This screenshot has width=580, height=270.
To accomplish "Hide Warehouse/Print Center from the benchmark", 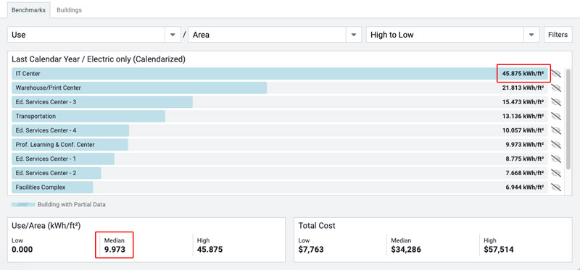I will pyautogui.click(x=556, y=88).
